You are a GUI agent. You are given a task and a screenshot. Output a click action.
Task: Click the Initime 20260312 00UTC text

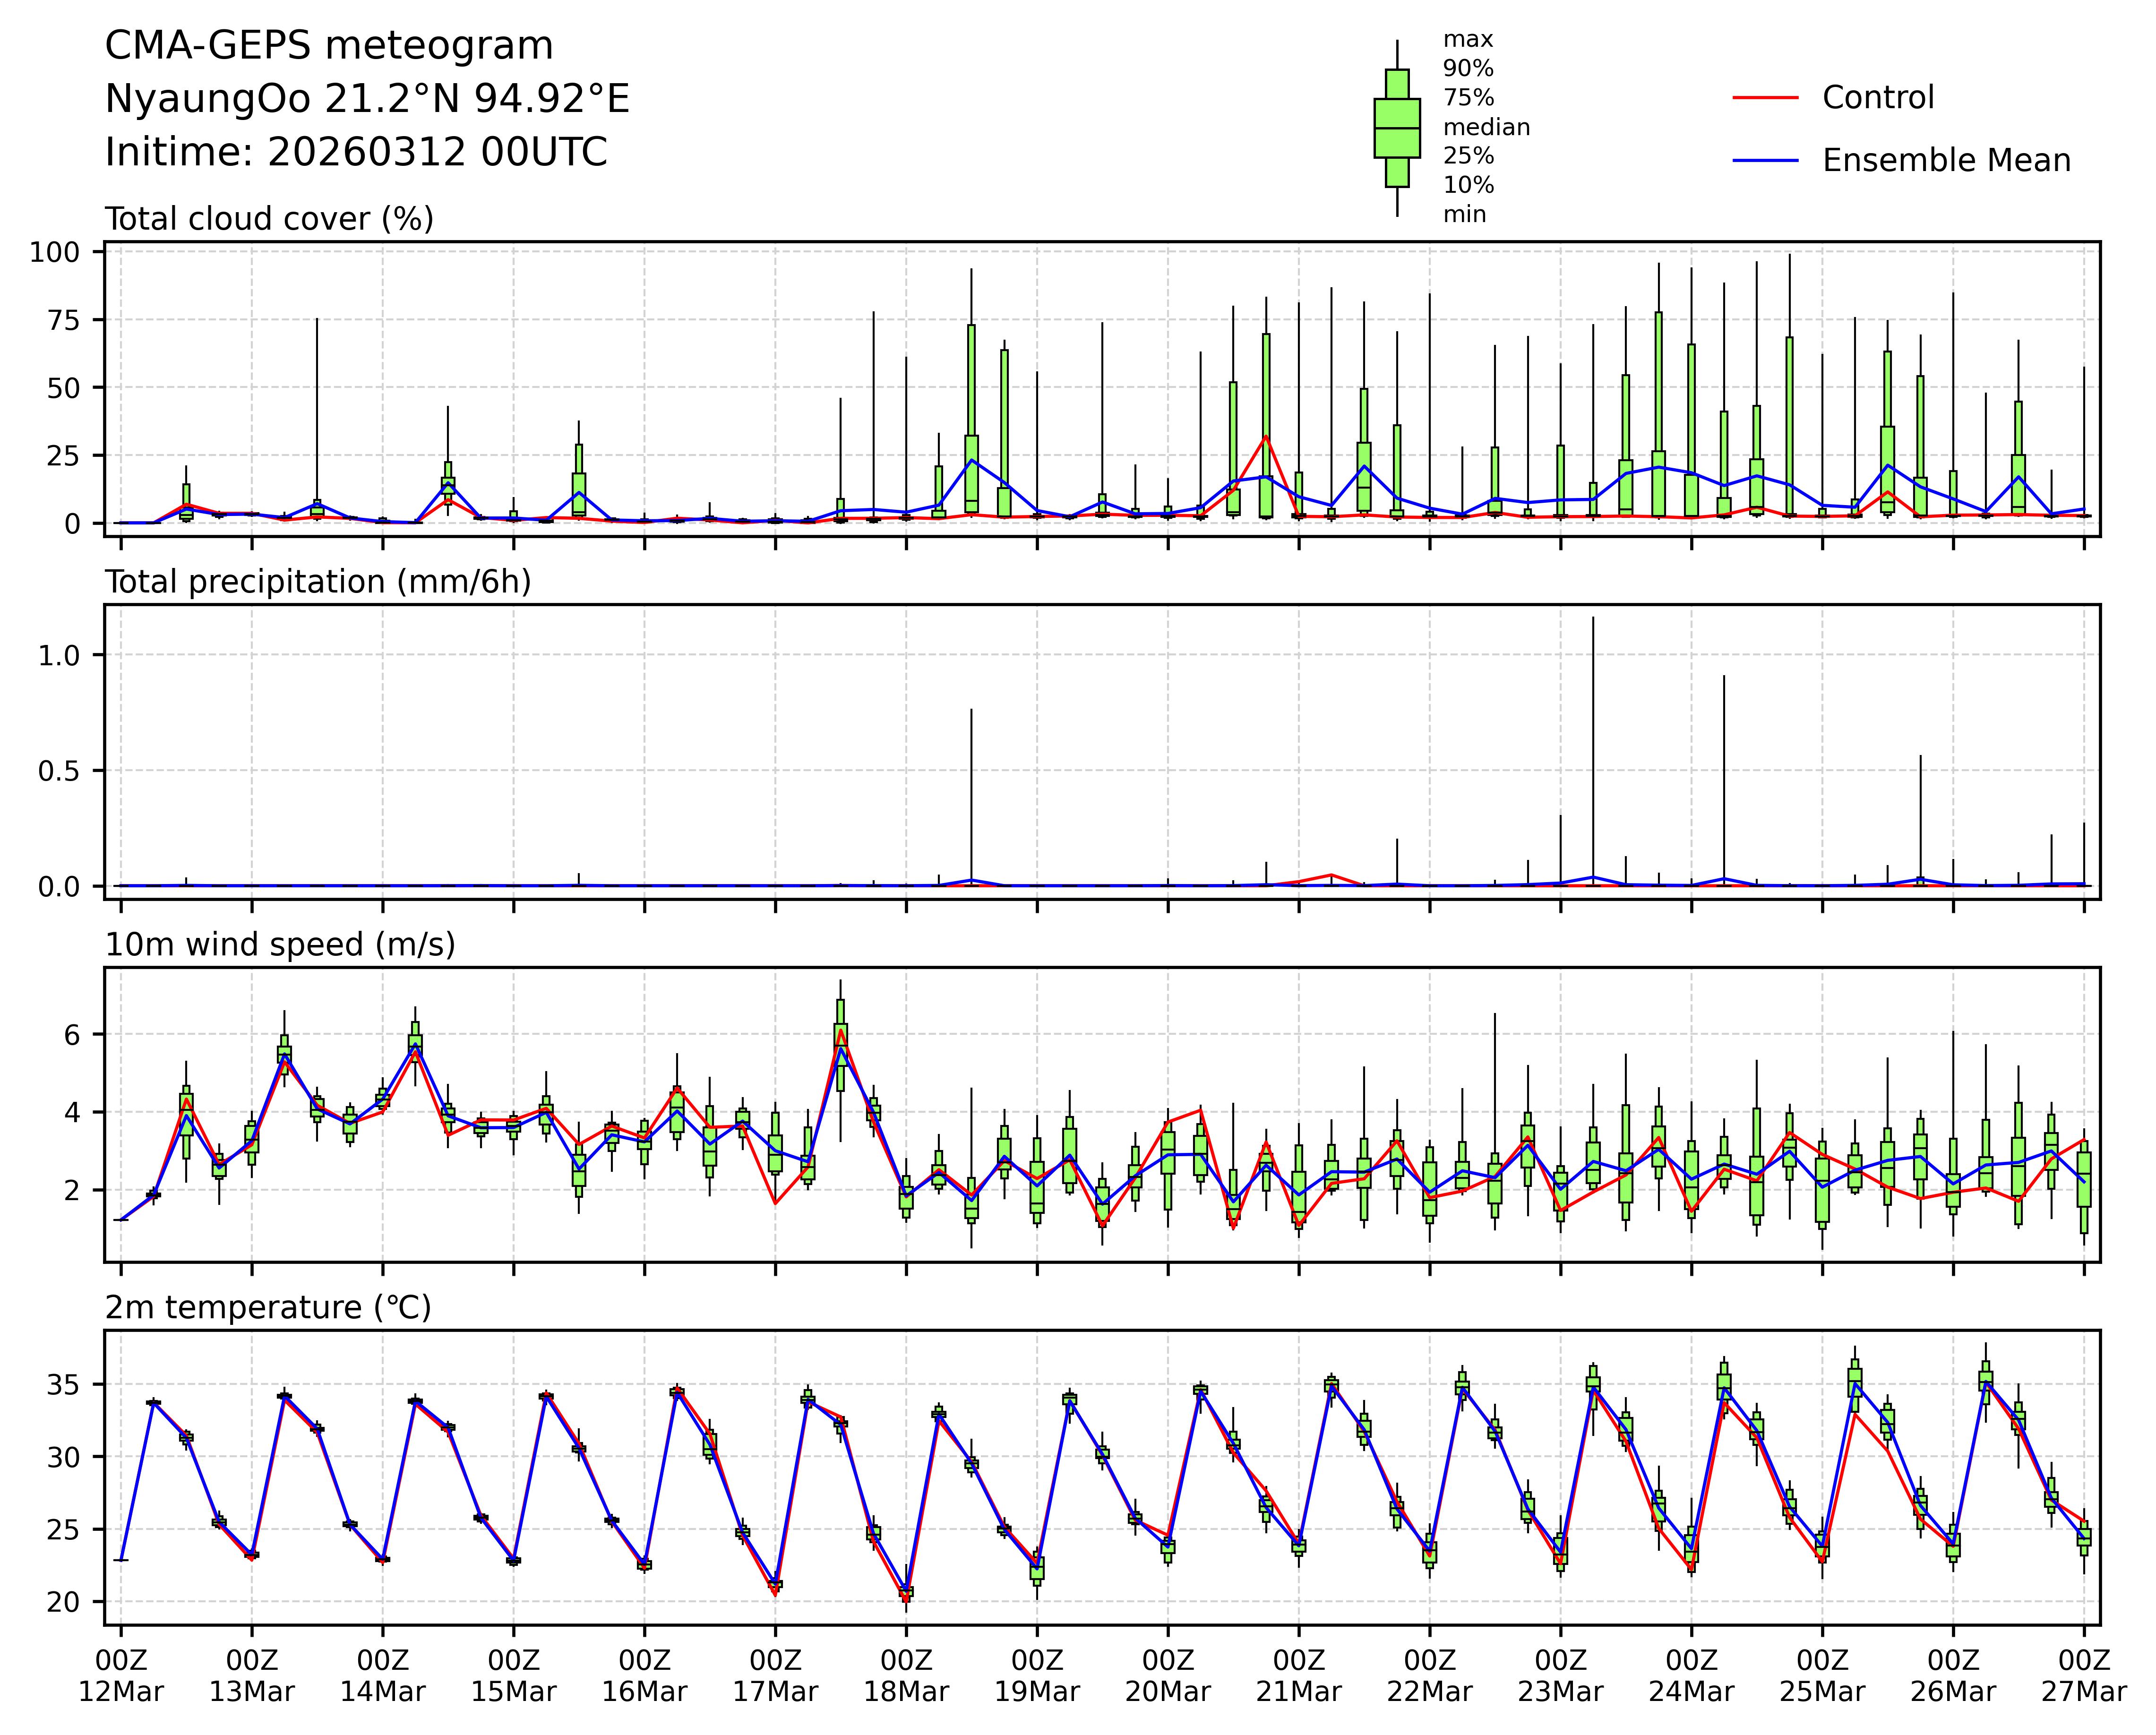point(356,153)
